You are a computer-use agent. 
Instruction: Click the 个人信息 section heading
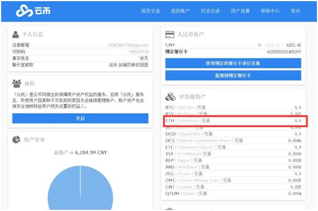32,34
